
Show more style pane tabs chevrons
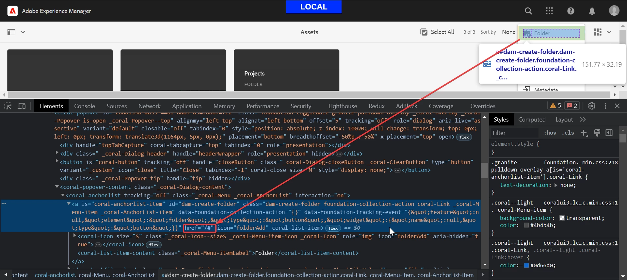[x=583, y=120]
